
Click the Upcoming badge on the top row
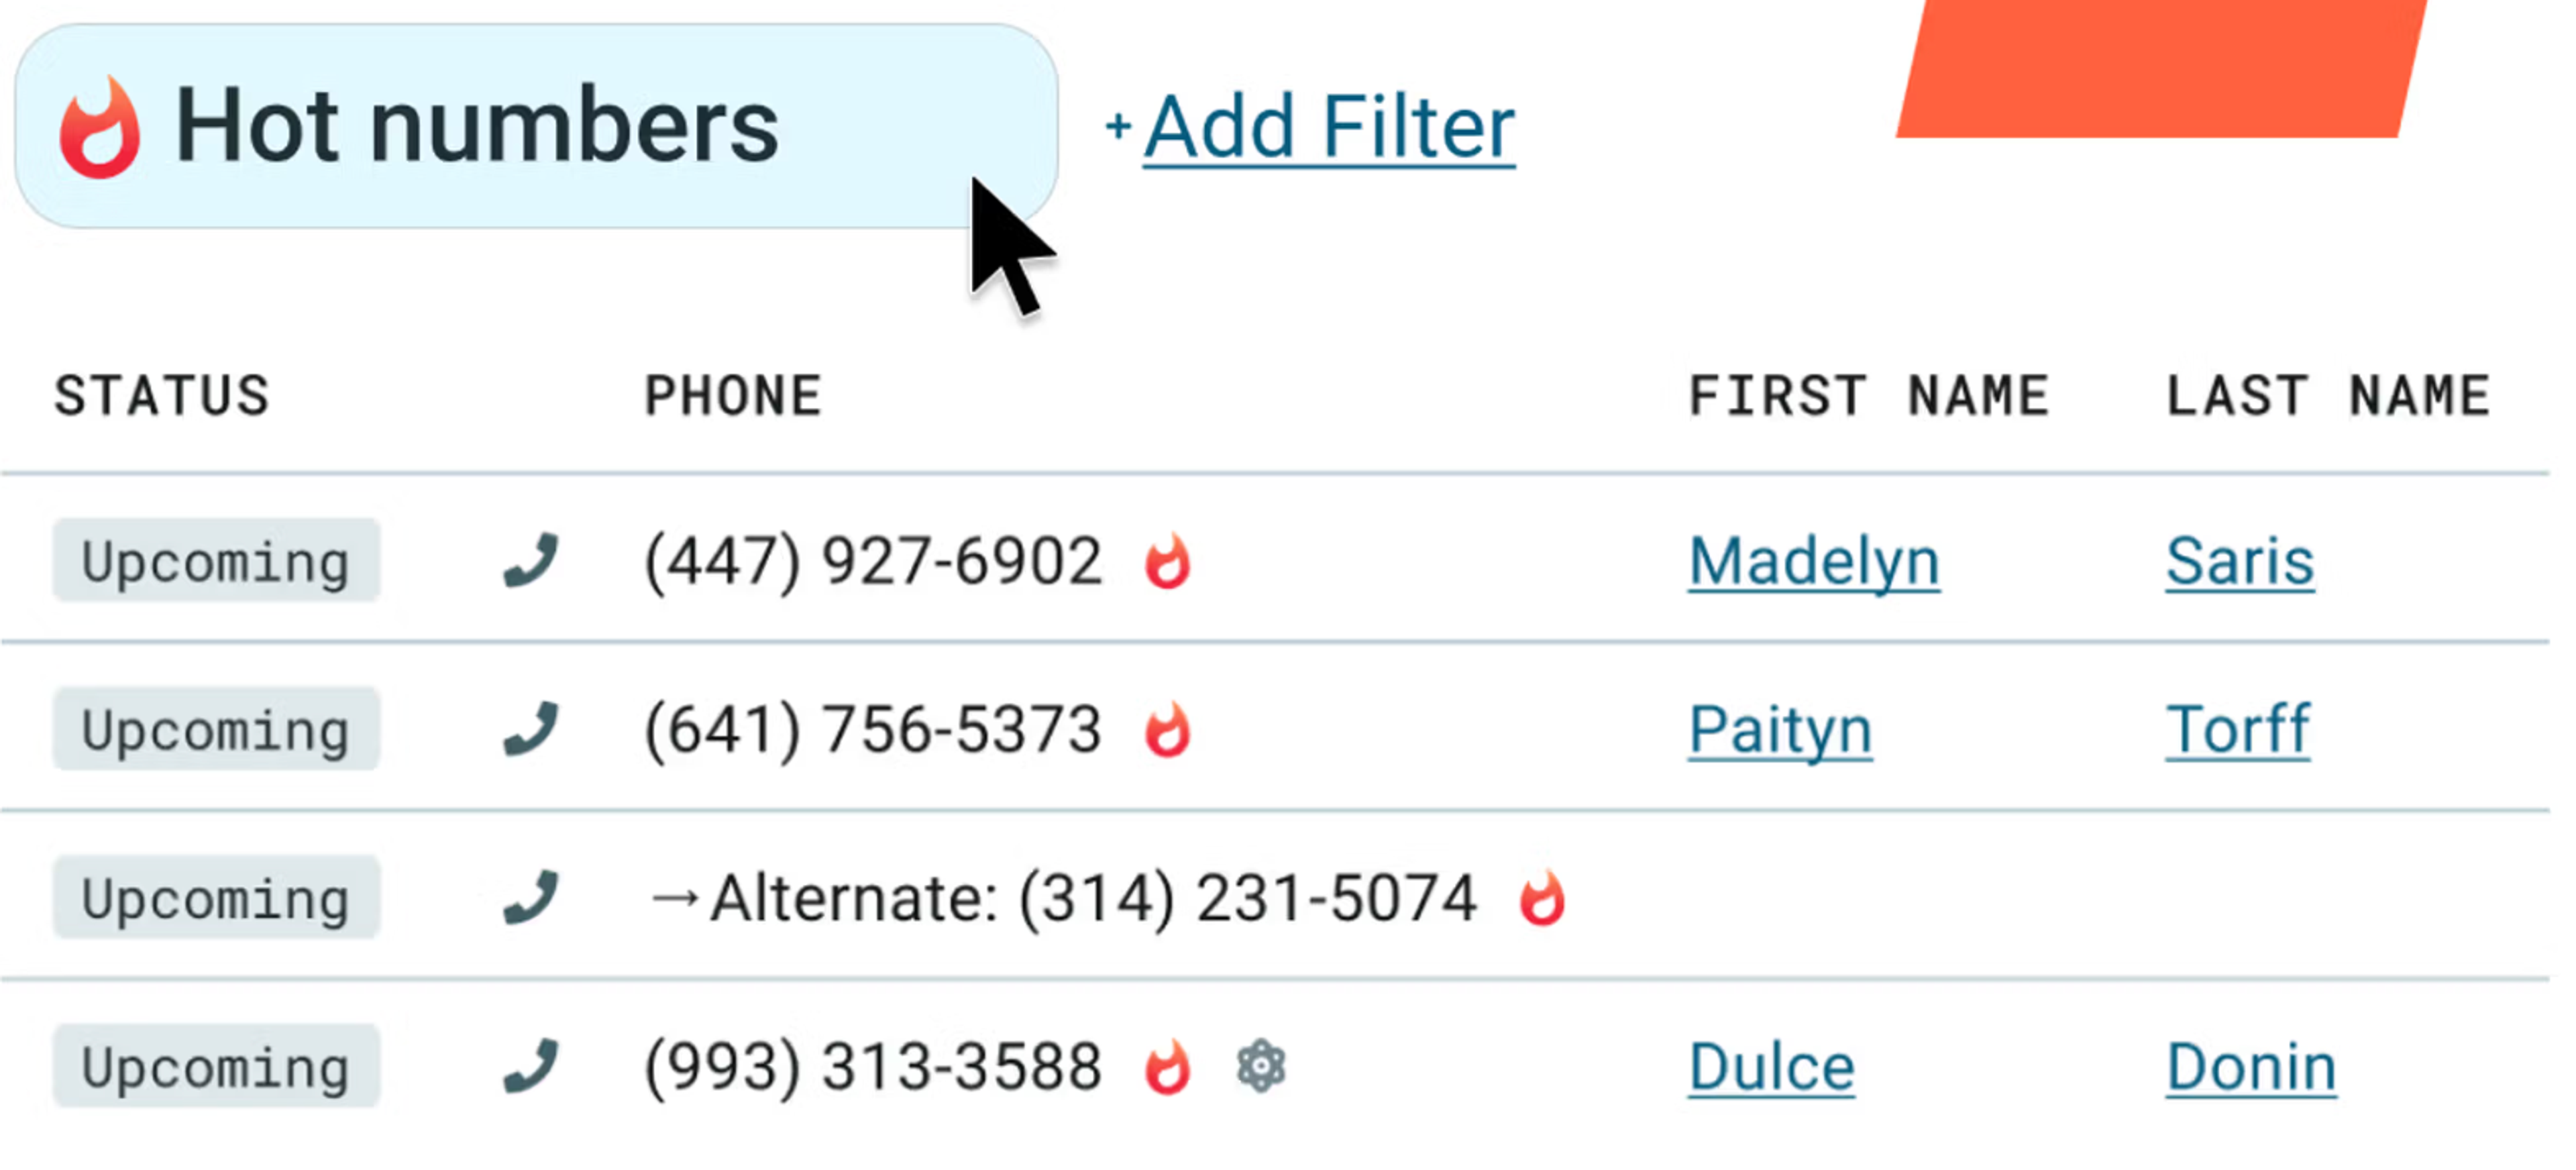point(216,560)
